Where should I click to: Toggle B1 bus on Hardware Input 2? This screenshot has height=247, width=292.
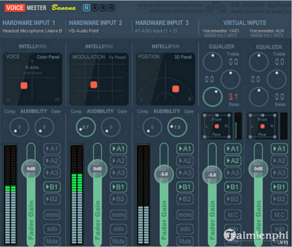pos(119,187)
